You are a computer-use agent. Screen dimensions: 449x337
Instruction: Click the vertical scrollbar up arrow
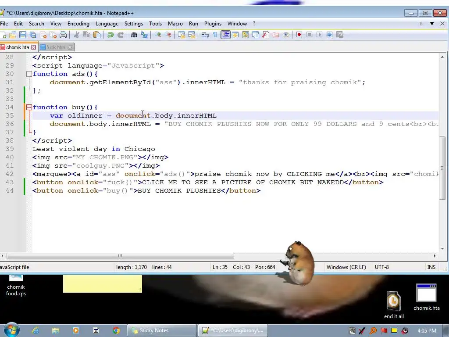coord(442,57)
